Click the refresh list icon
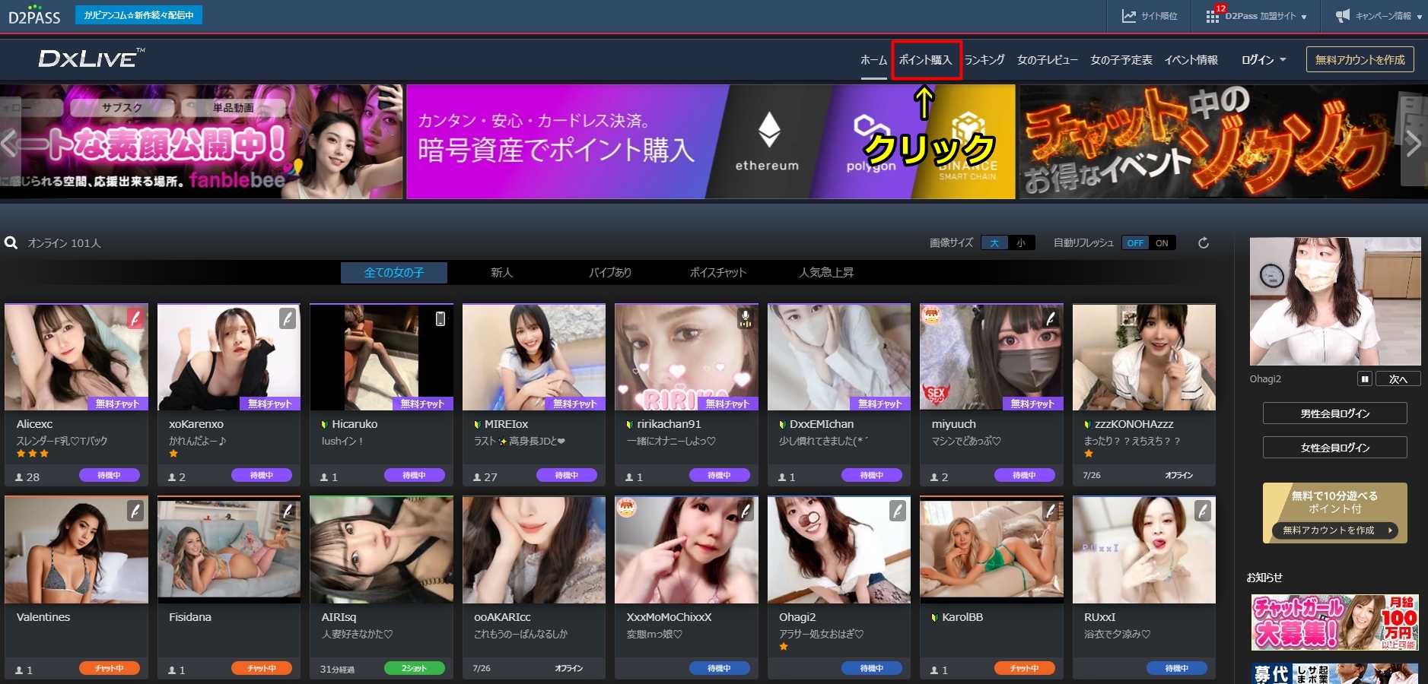 coord(1204,243)
